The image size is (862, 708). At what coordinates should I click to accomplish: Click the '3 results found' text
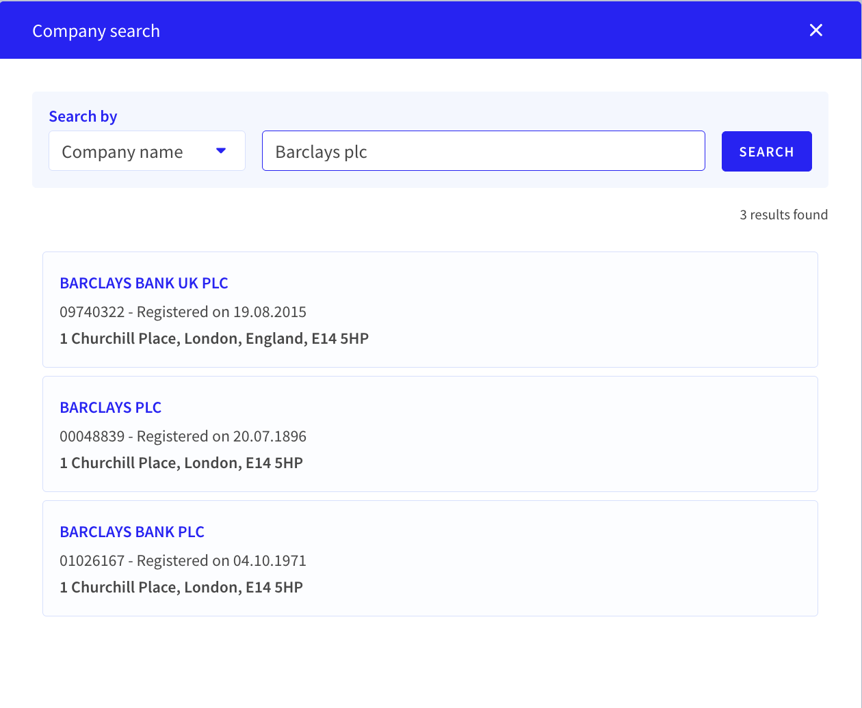coord(783,215)
